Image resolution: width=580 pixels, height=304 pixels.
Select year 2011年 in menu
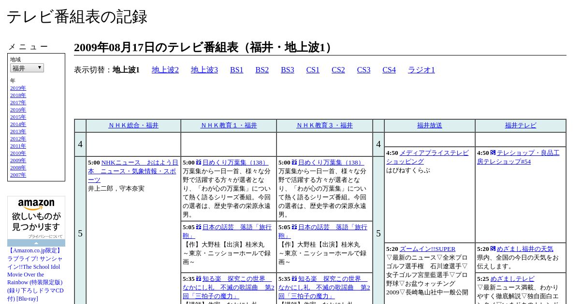pyautogui.click(x=18, y=146)
